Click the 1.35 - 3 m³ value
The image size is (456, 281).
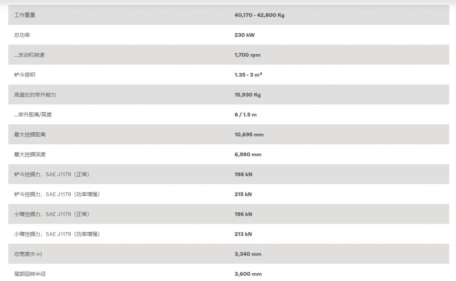(x=248, y=75)
